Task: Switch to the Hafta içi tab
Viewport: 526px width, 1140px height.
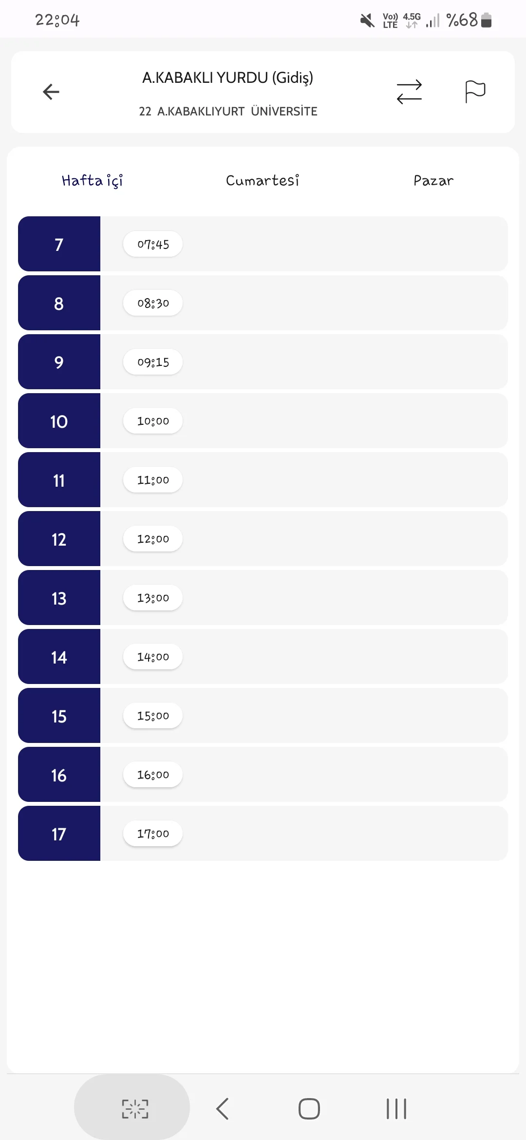Action: (x=92, y=181)
